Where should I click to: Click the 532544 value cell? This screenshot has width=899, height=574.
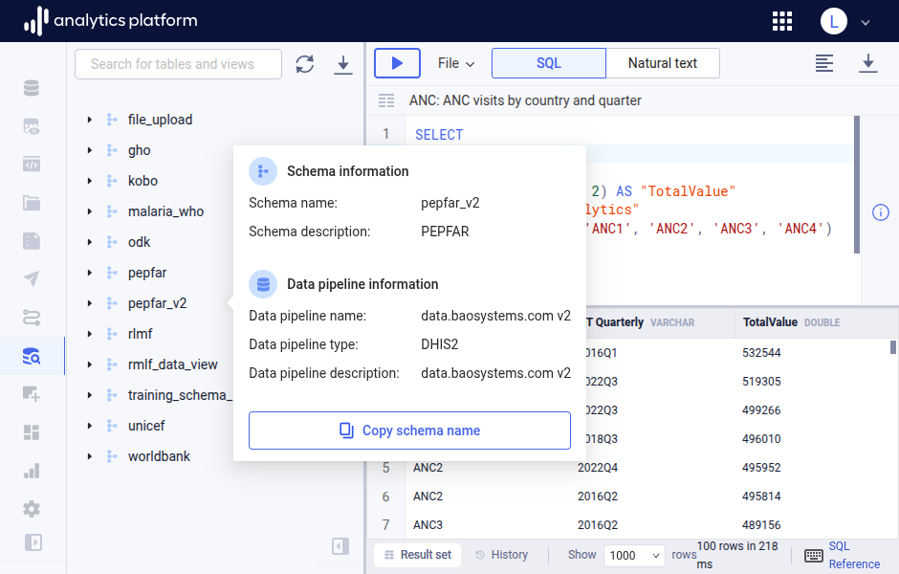point(761,353)
